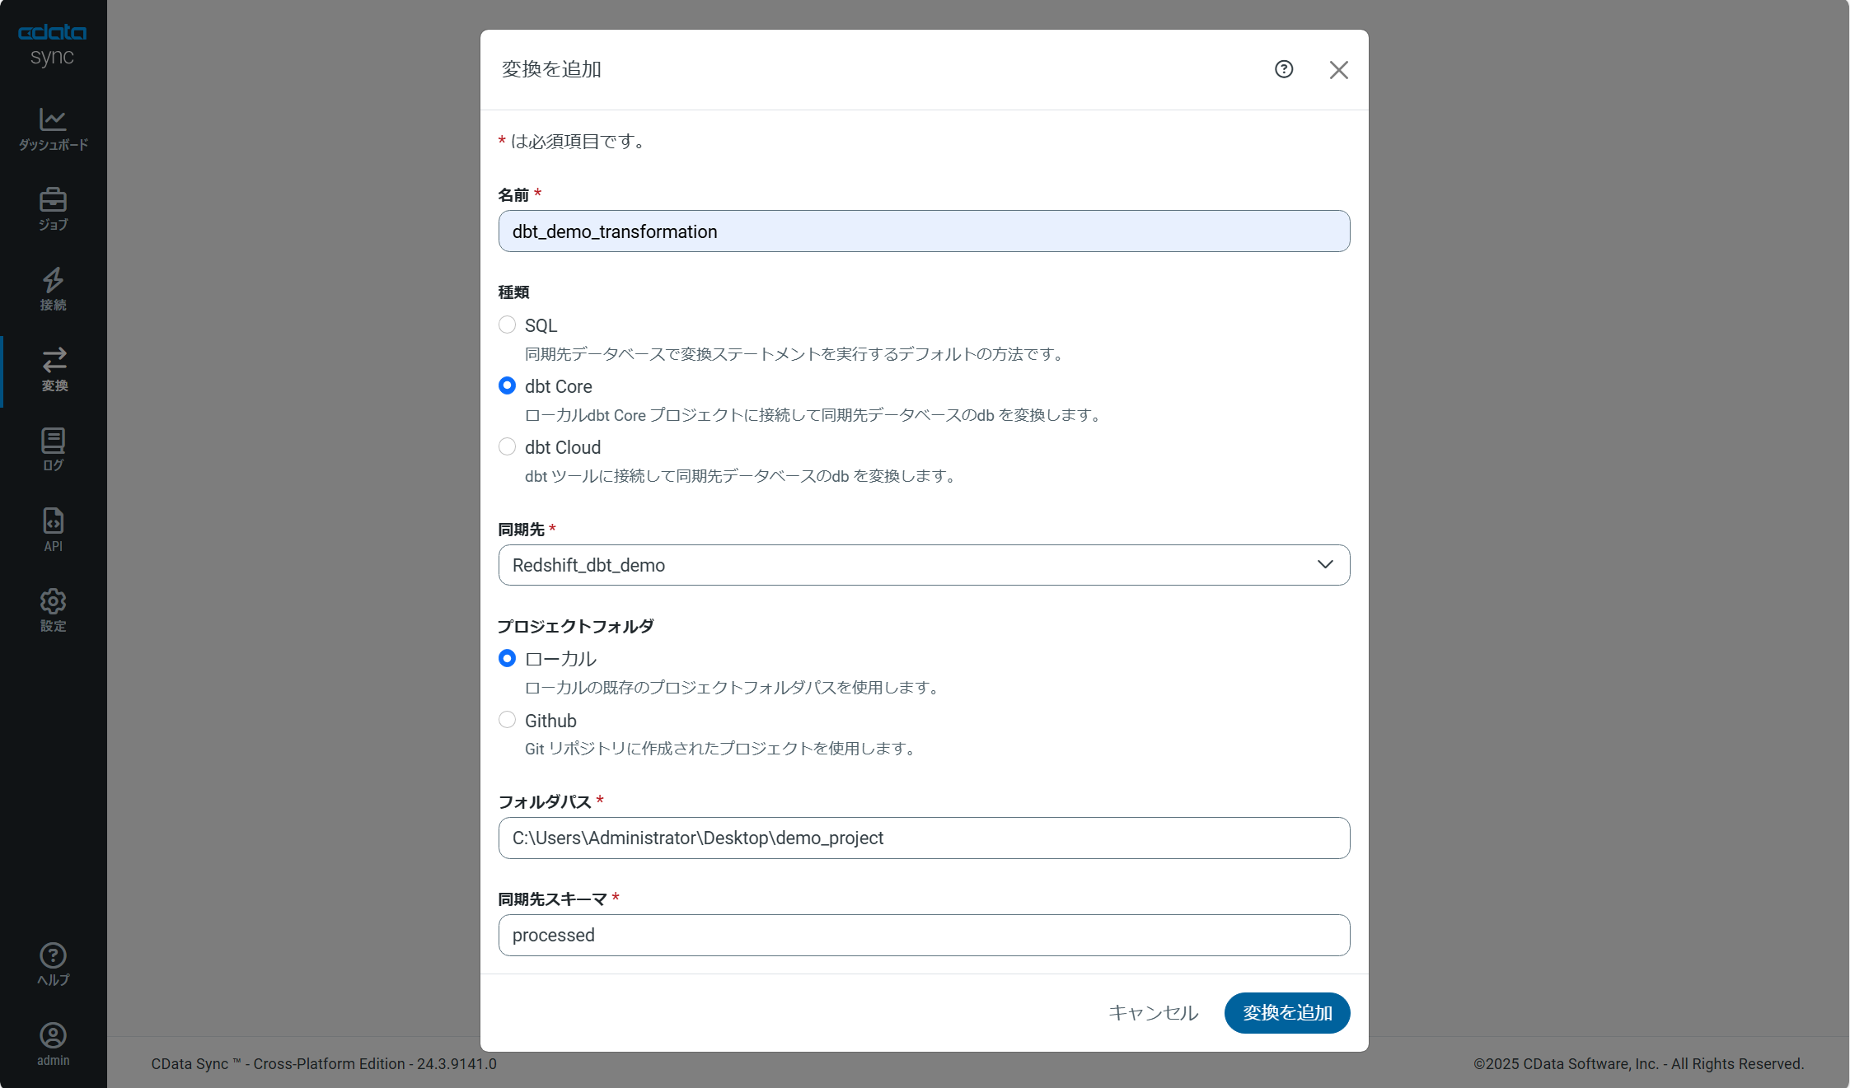Open ヘルプ from the sidebar
This screenshot has height=1088, width=1850.
53,964
